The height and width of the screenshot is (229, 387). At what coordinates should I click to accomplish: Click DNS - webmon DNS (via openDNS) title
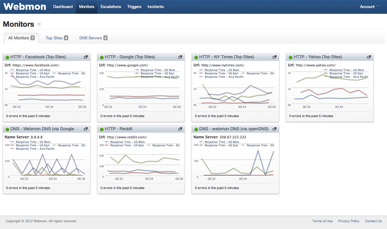234,129
